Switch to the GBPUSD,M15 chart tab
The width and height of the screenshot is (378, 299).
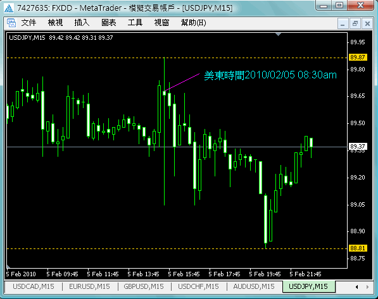pos(144,286)
